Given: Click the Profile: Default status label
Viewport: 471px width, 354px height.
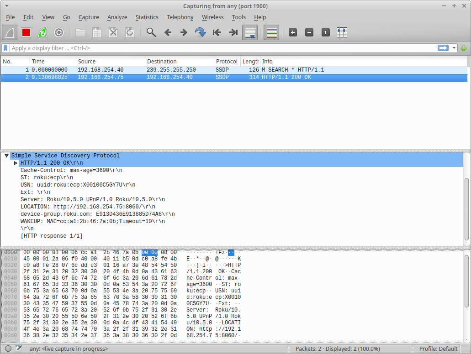Looking at the screenshot, I should 438,349.
